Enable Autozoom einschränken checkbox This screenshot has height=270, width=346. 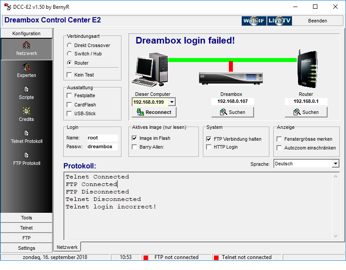279,148
